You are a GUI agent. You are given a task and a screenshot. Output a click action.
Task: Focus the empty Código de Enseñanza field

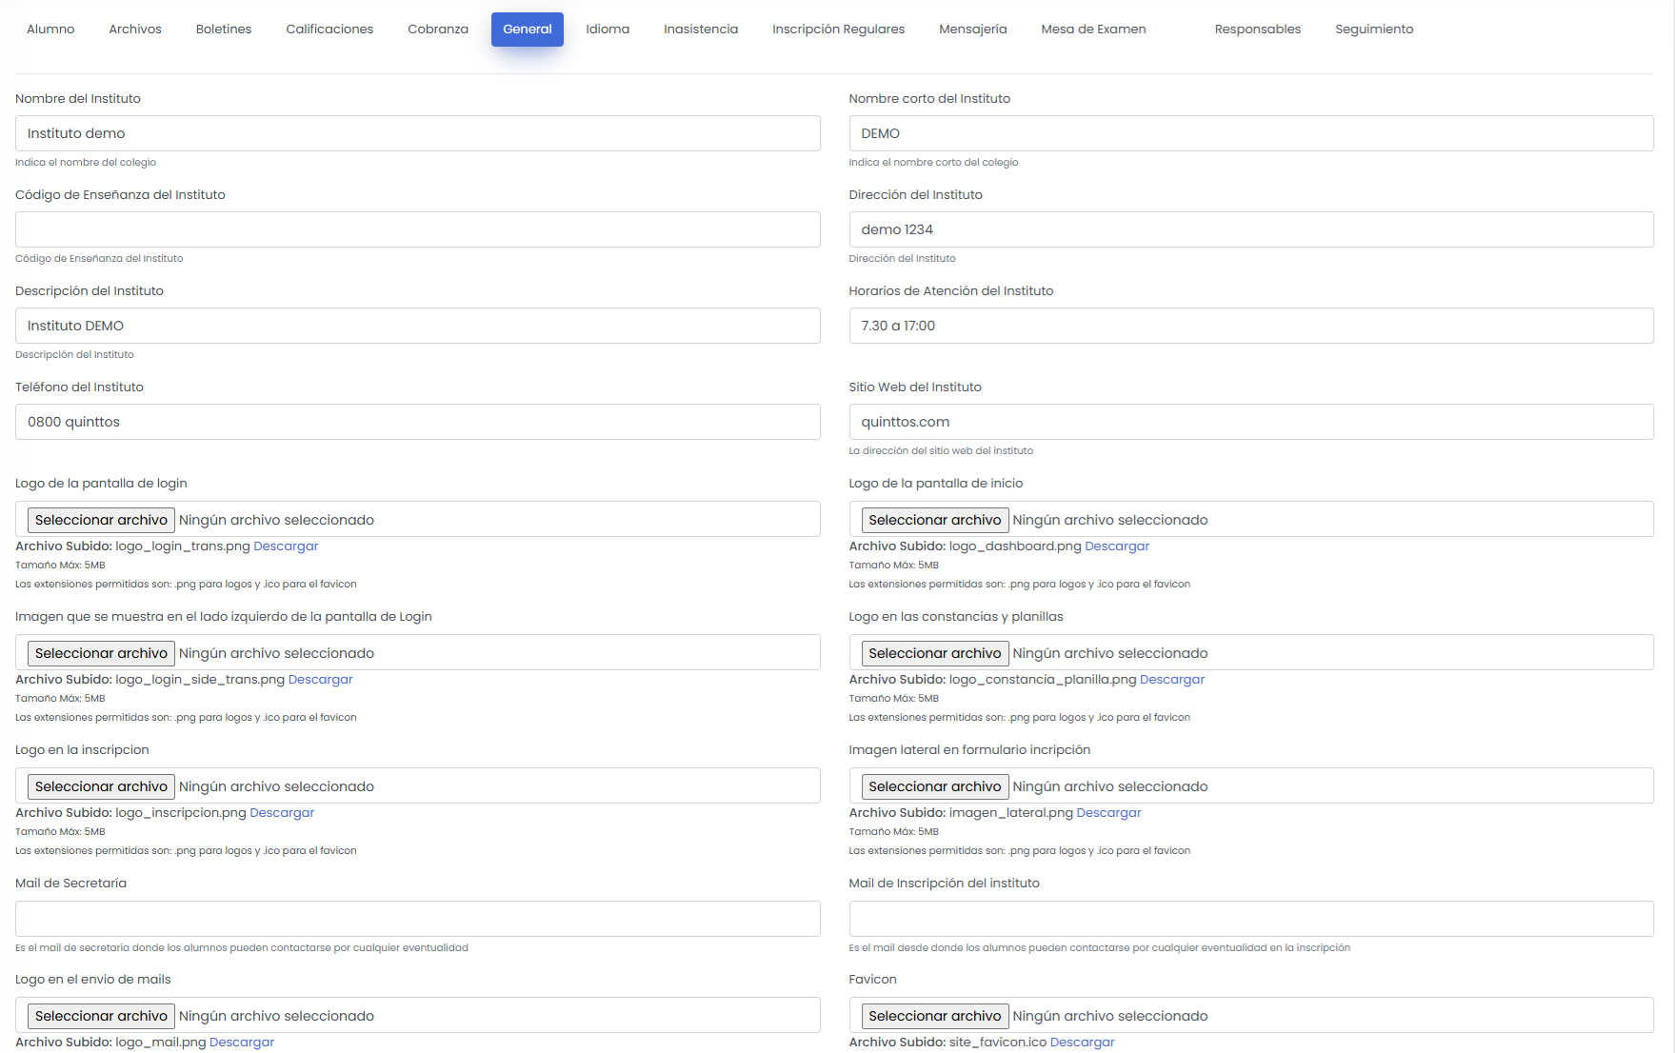click(418, 229)
